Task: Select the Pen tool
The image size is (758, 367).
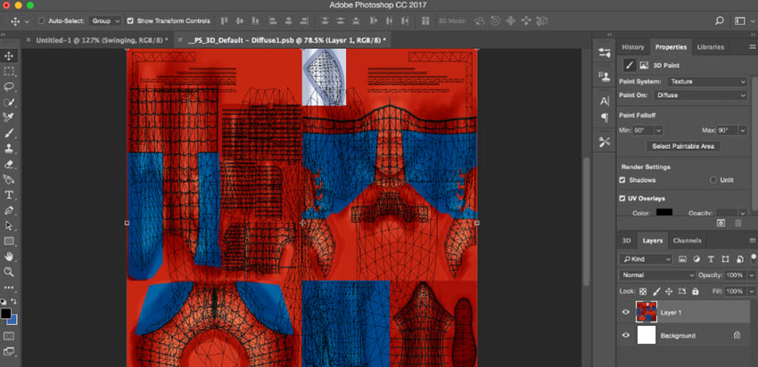Action: tap(9, 210)
